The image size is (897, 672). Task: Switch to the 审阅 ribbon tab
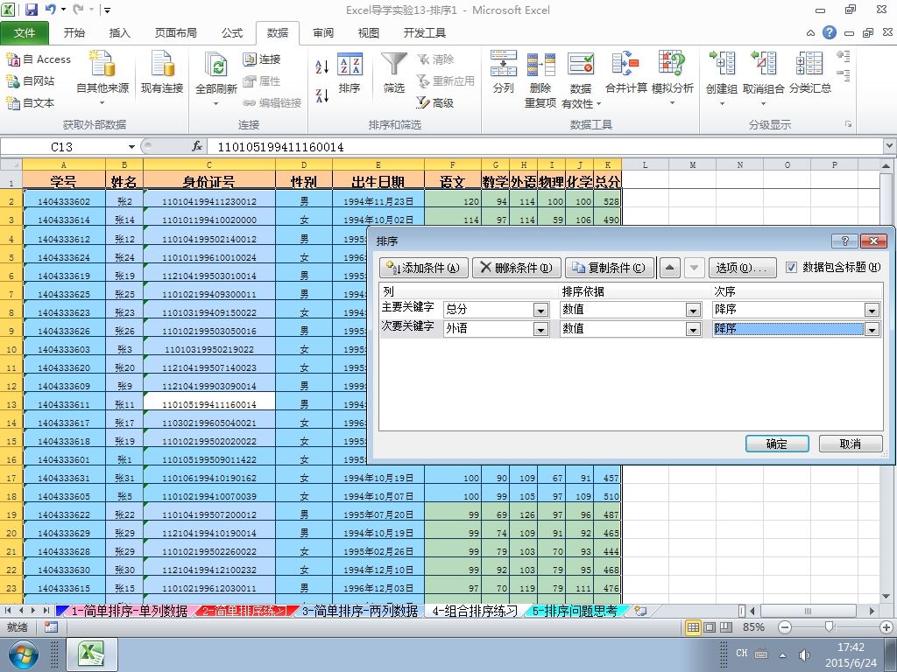tap(323, 33)
